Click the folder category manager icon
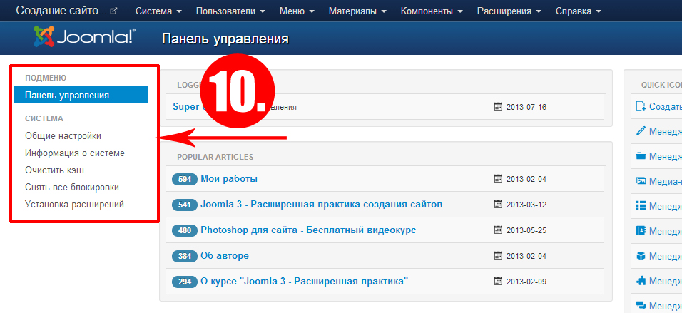This screenshot has height=313, width=682. [640, 156]
